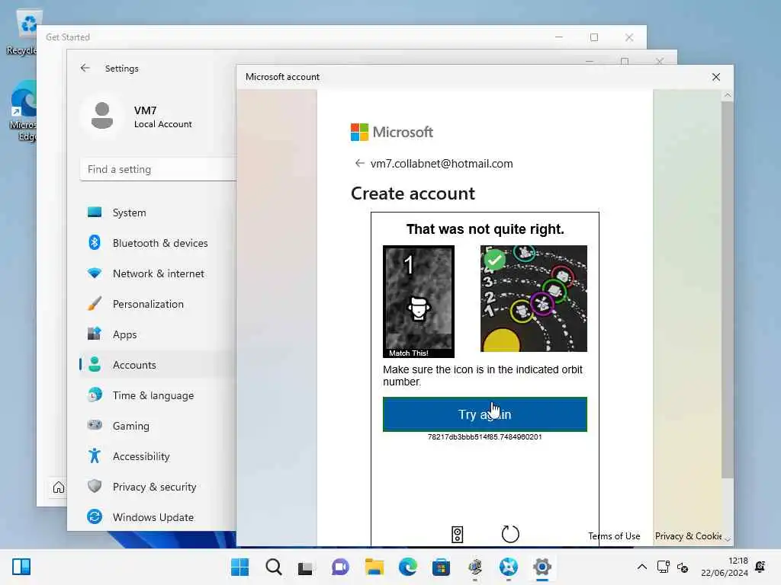Select Windows Update in Settings
781x585 pixels.
click(x=153, y=517)
